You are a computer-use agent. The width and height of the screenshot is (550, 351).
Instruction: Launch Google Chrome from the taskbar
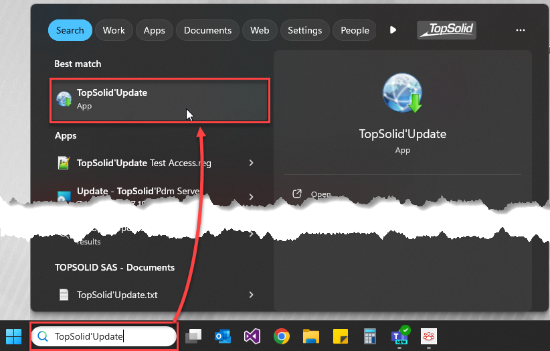click(282, 336)
